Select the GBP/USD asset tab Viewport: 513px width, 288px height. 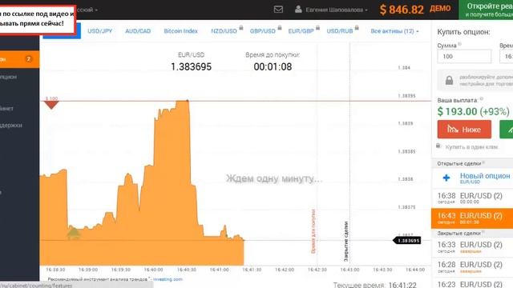pyautogui.click(x=262, y=31)
